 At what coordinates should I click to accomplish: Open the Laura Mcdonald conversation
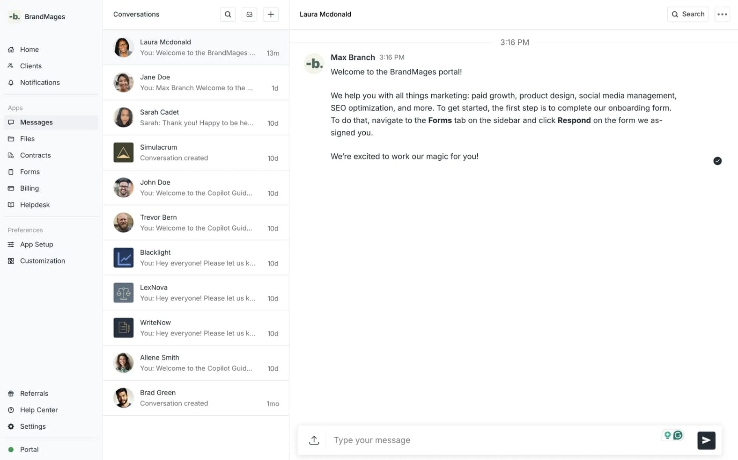tap(196, 48)
